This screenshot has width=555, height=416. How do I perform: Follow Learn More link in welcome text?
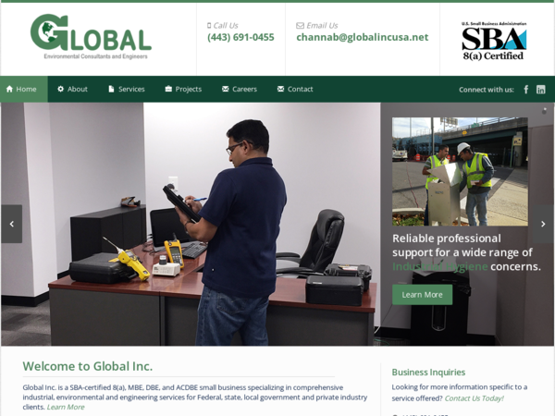pyautogui.click(x=66, y=407)
